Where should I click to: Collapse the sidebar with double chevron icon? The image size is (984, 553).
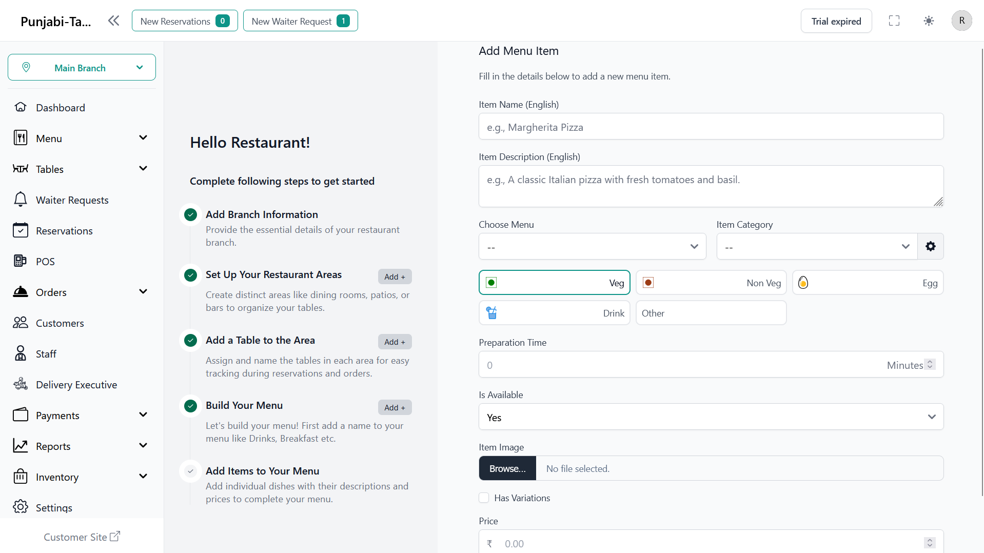pyautogui.click(x=113, y=21)
